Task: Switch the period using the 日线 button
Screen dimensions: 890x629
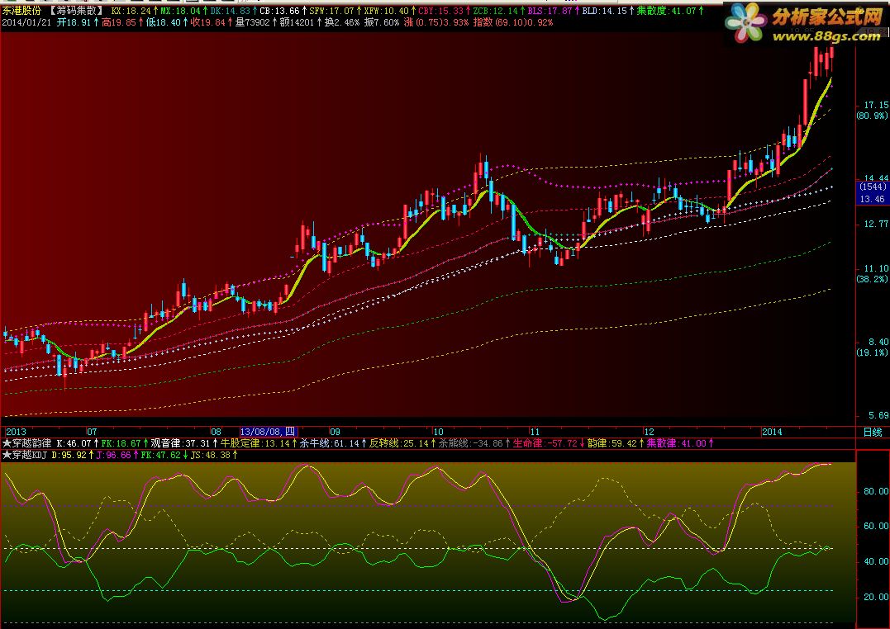Action: (x=873, y=433)
